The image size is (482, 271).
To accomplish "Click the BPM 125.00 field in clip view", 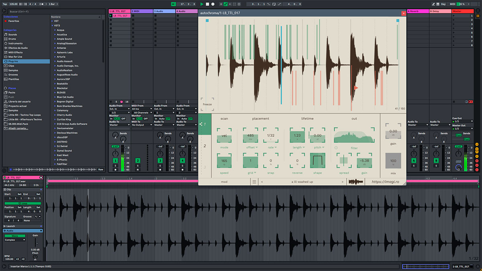I will tap(9, 259).
